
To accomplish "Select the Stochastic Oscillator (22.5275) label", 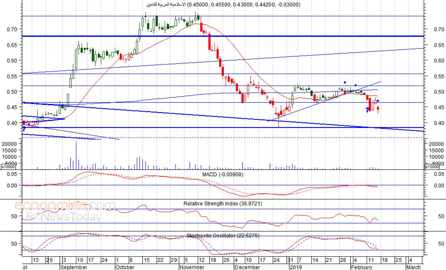I will [223, 235].
